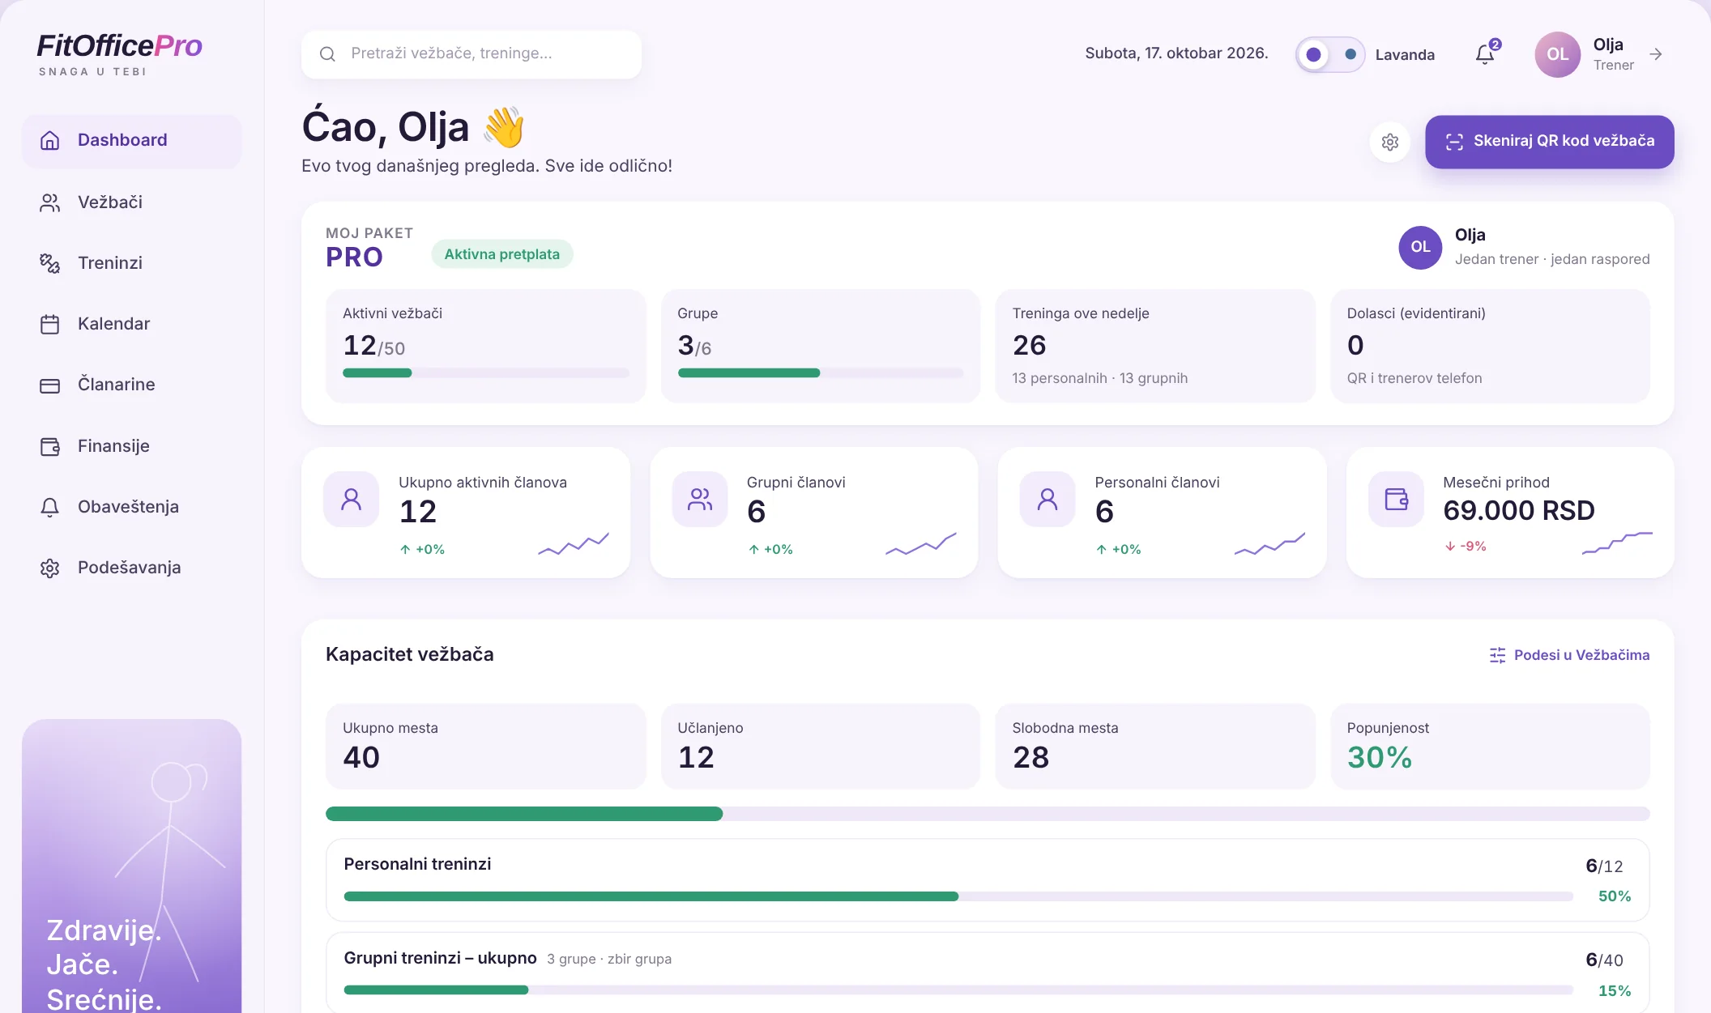This screenshot has width=1711, height=1013.
Task: Open Podesi u Vežbačima link
Action: (x=1569, y=655)
